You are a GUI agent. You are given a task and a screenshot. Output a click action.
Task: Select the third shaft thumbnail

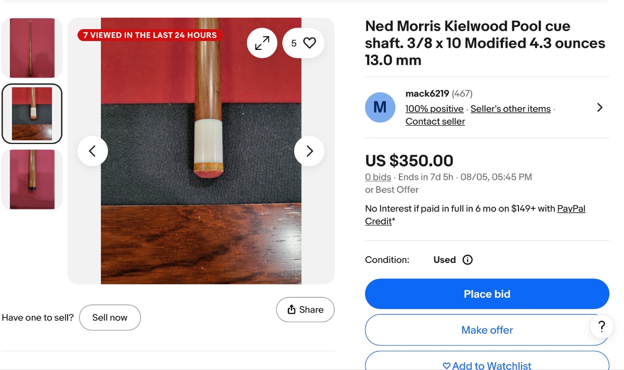(x=32, y=179)
